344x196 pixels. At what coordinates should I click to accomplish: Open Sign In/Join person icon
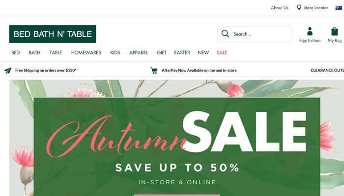[310, 31]
